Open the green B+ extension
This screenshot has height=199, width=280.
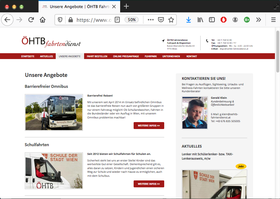pyautogui.click(x=247, y=20)
